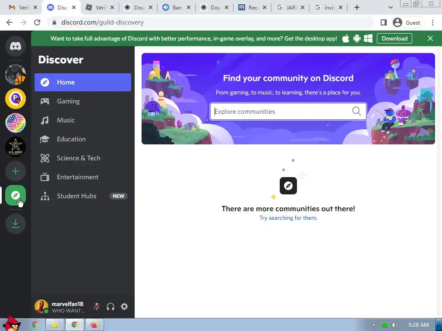Open Firefox from the taskbar

(95, 325)
